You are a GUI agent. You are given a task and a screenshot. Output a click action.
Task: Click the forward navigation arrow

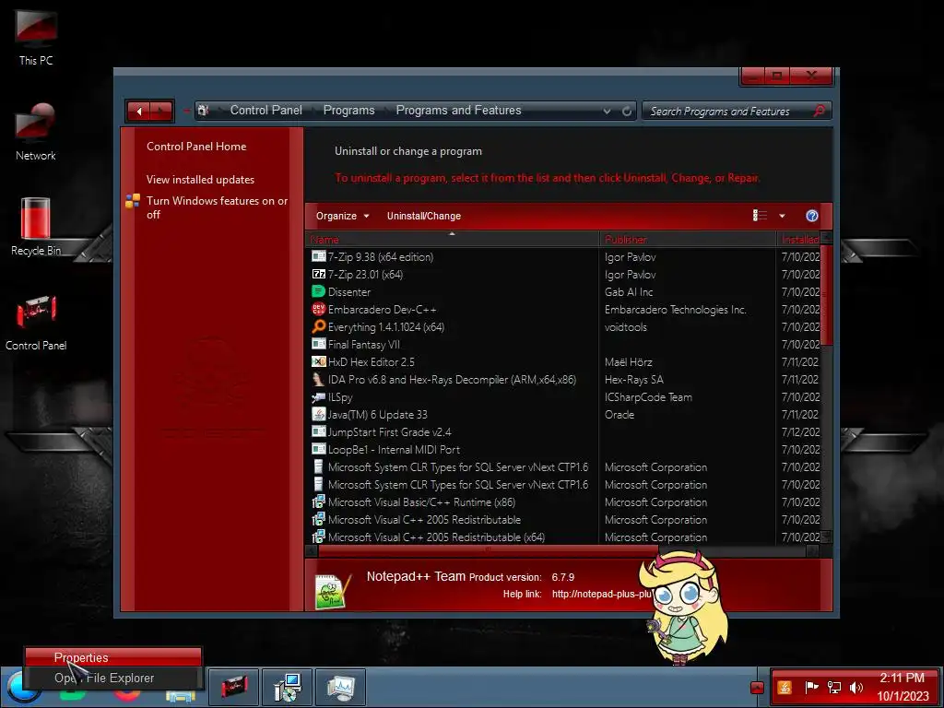pos(160,112)
